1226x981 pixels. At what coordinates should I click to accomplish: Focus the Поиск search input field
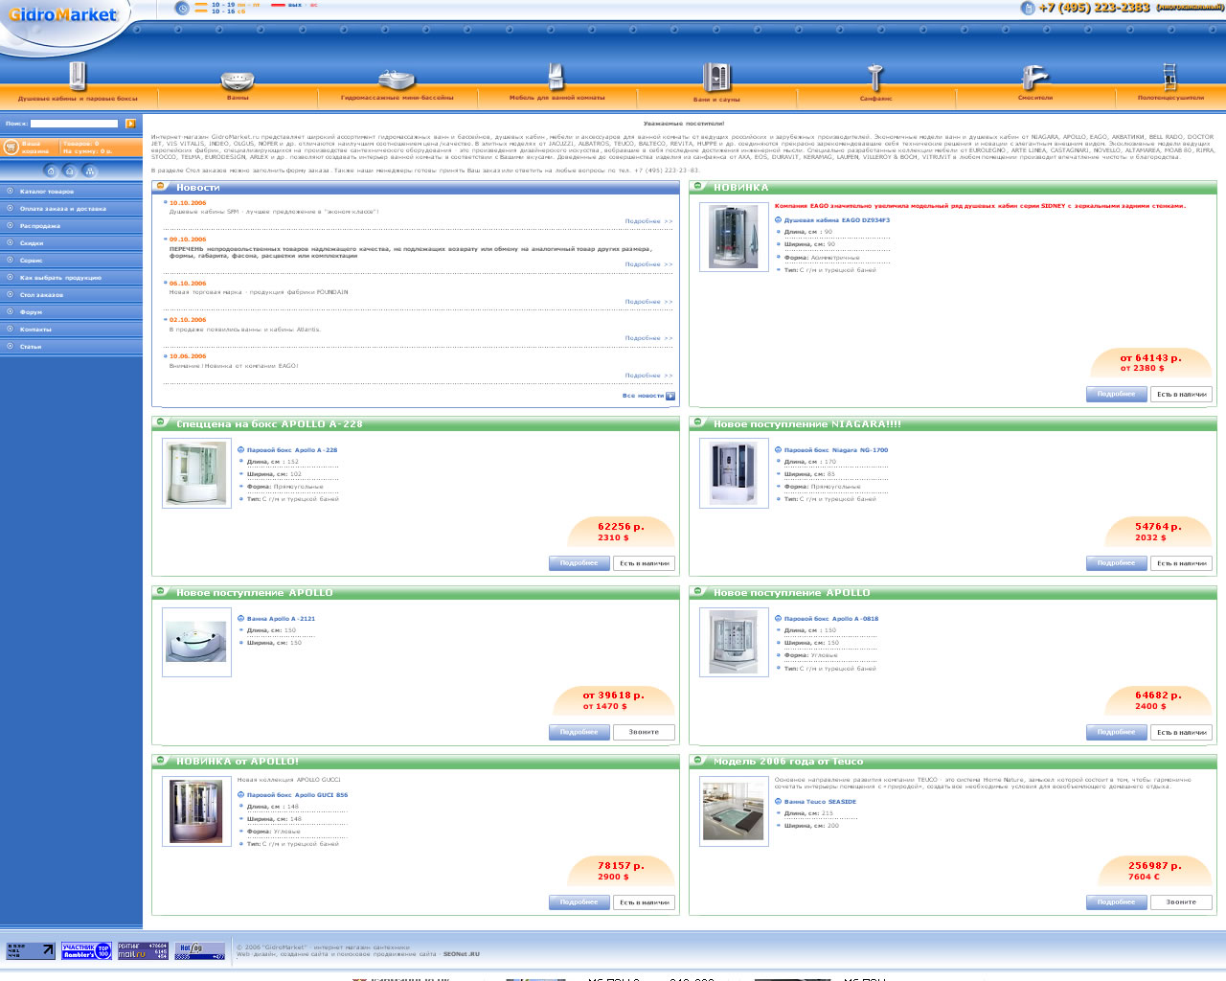(74, 124)
